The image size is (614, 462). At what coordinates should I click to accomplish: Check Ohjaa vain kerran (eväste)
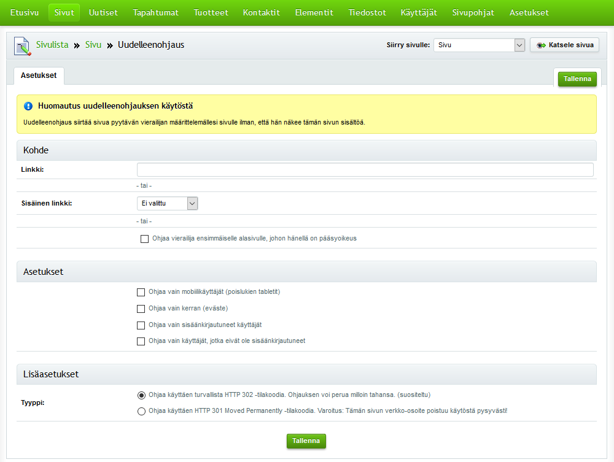point(141,309)
